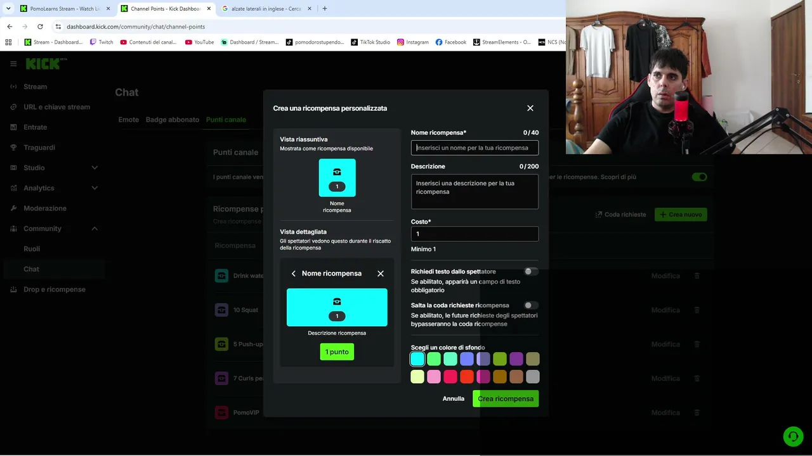812x456 pixels.
Task: Click the Crea ricompensa button
Action: 506,398
